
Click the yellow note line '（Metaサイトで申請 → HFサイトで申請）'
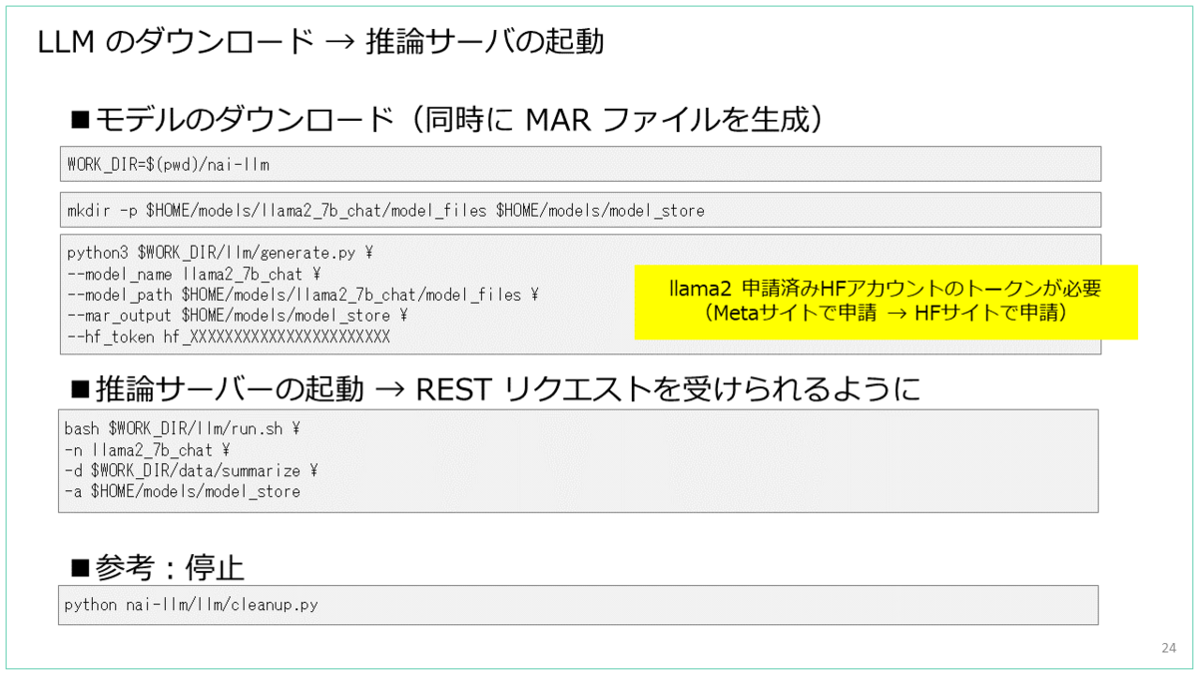tap(886, 313)
